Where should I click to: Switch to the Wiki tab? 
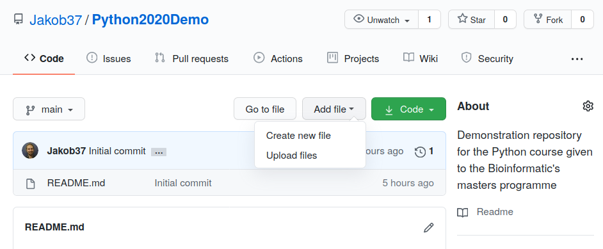click(x=421, y=58)
